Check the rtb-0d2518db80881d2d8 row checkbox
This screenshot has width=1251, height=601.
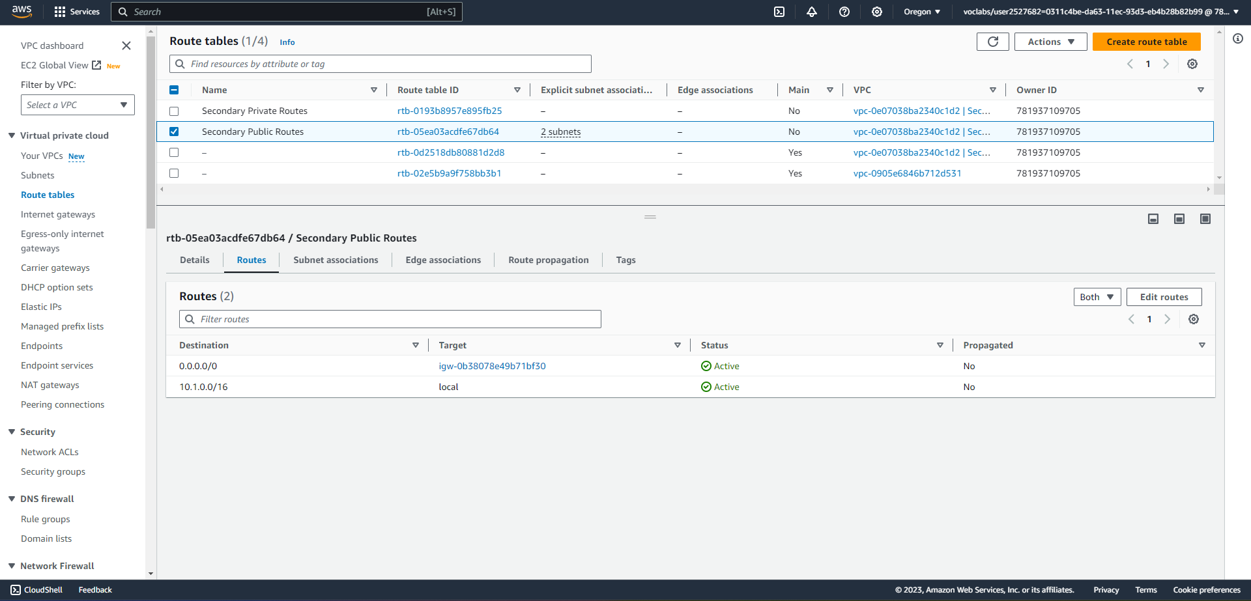174,152
